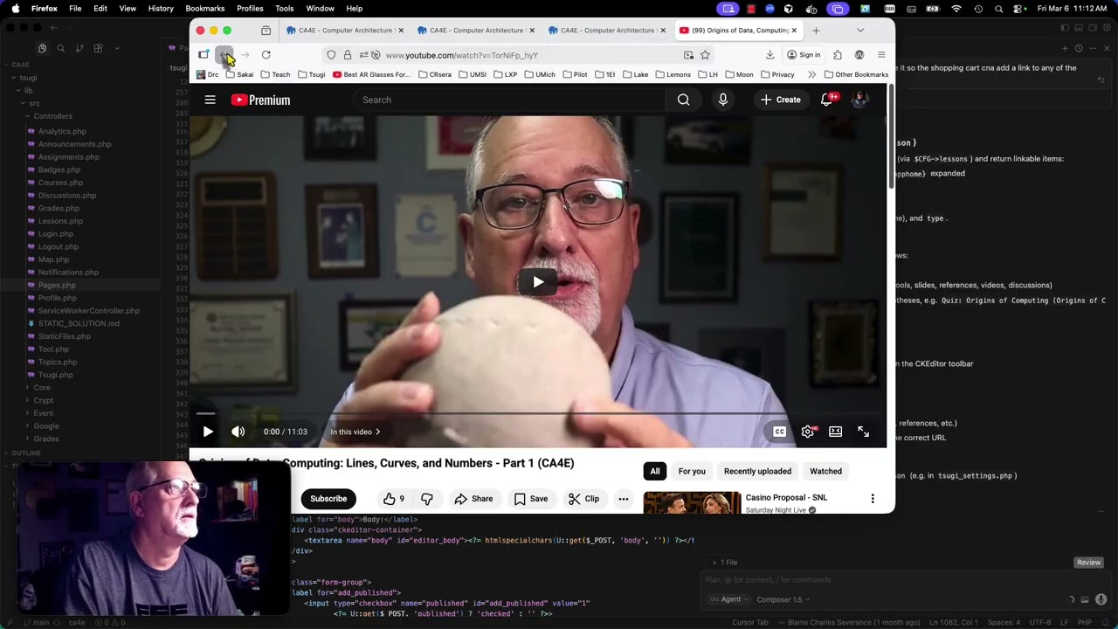Image resolution: width=1118 pixels, height=629 pixels.
Task: Bookmark this page with star icon
Action: pyautogui.click(x=705, y=55)
